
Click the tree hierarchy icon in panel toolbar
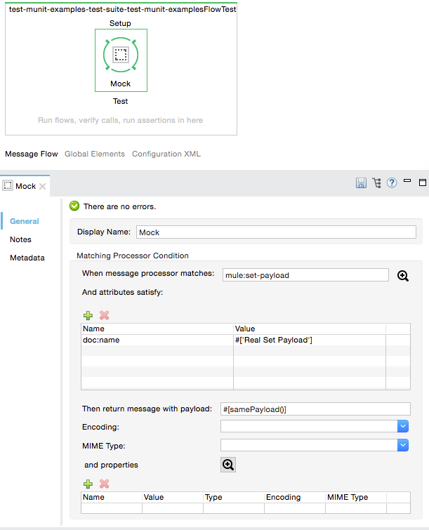377,183
